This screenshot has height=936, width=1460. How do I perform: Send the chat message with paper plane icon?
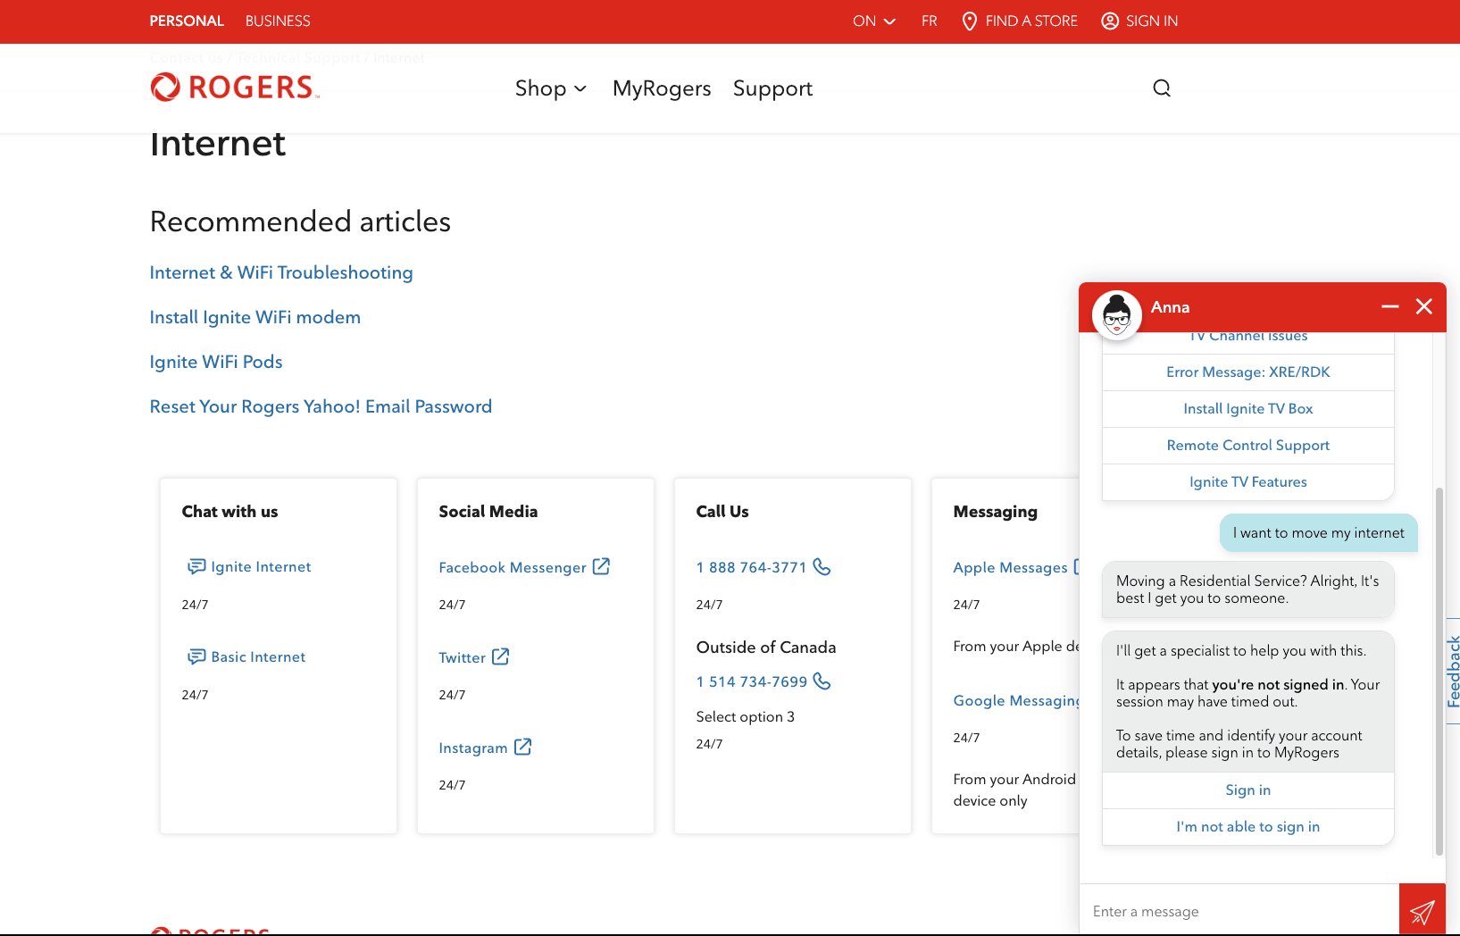point(1422,910)
